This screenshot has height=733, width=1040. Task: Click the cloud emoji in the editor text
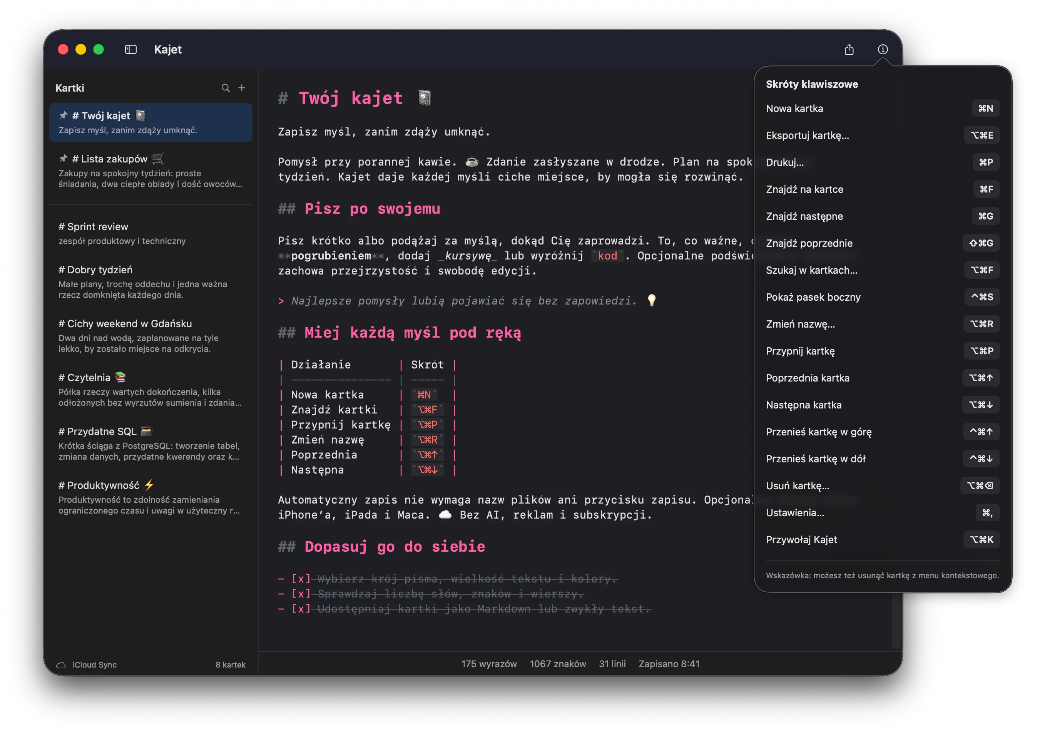pos(445,515)
